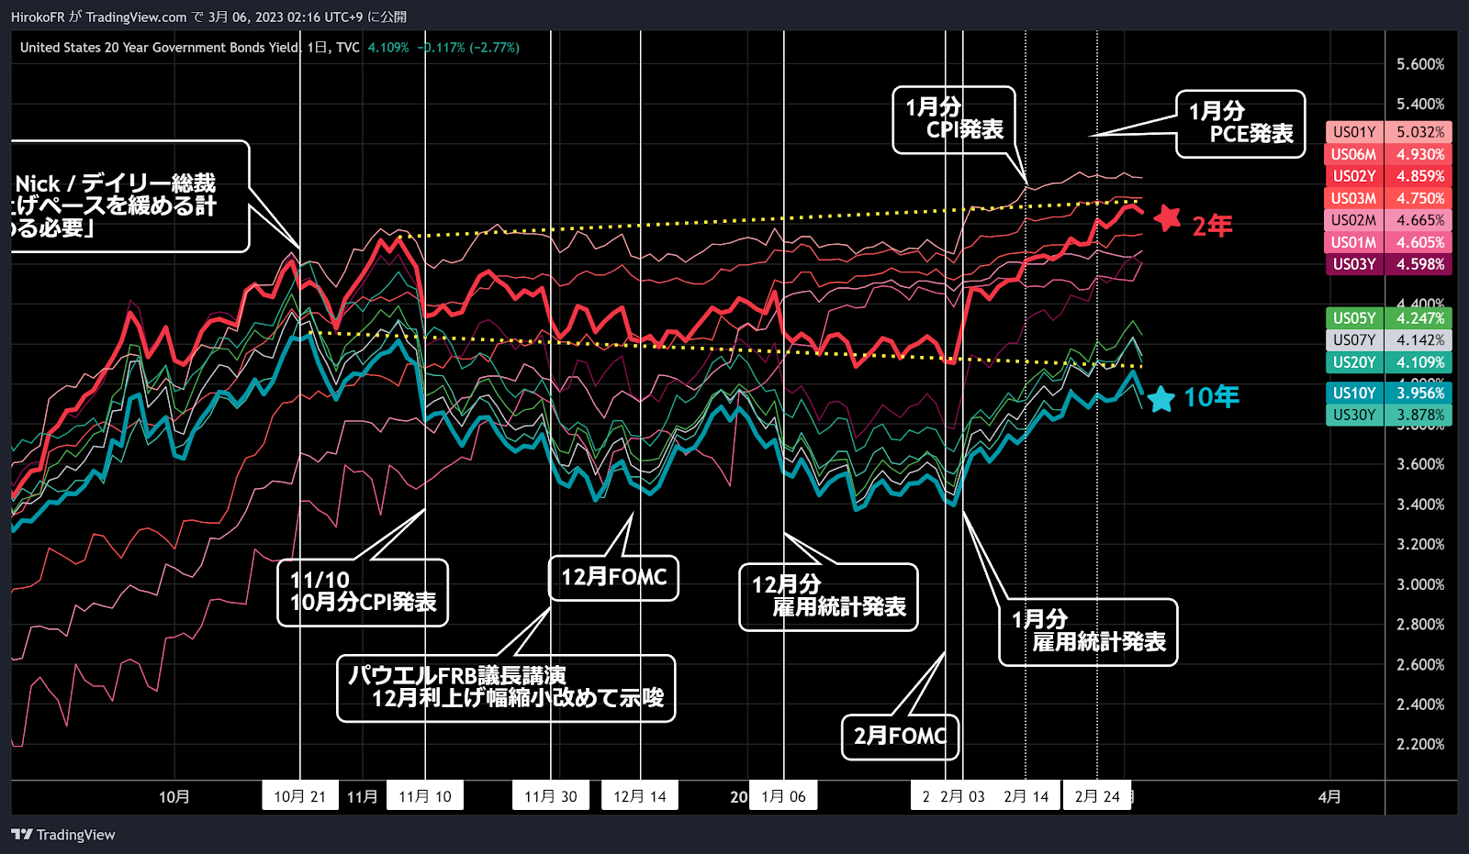1469x854 pixels.
Task: Click the 3.000% price scale label
Action: pos(1420,584)
